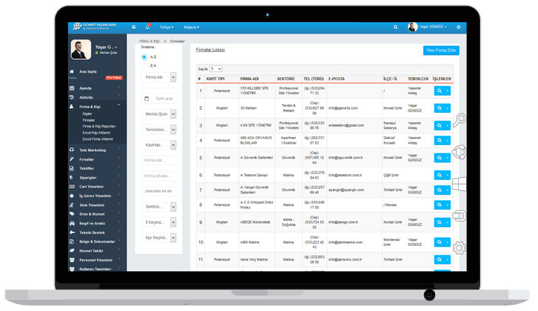
Task: Open the İl Seçiniz filter dropdown
Action: point(159,222)
